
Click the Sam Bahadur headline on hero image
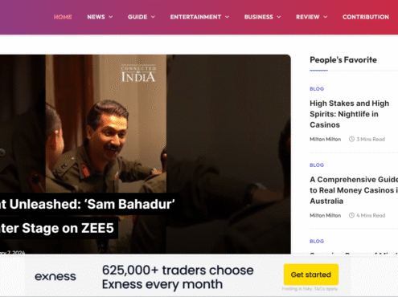pos(88,216)
